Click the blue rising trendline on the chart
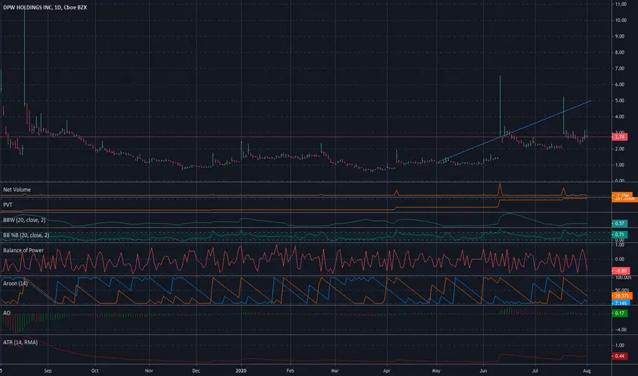Viewport: 638px width, 376px height. pyautogui.click(x=513, y=132)
